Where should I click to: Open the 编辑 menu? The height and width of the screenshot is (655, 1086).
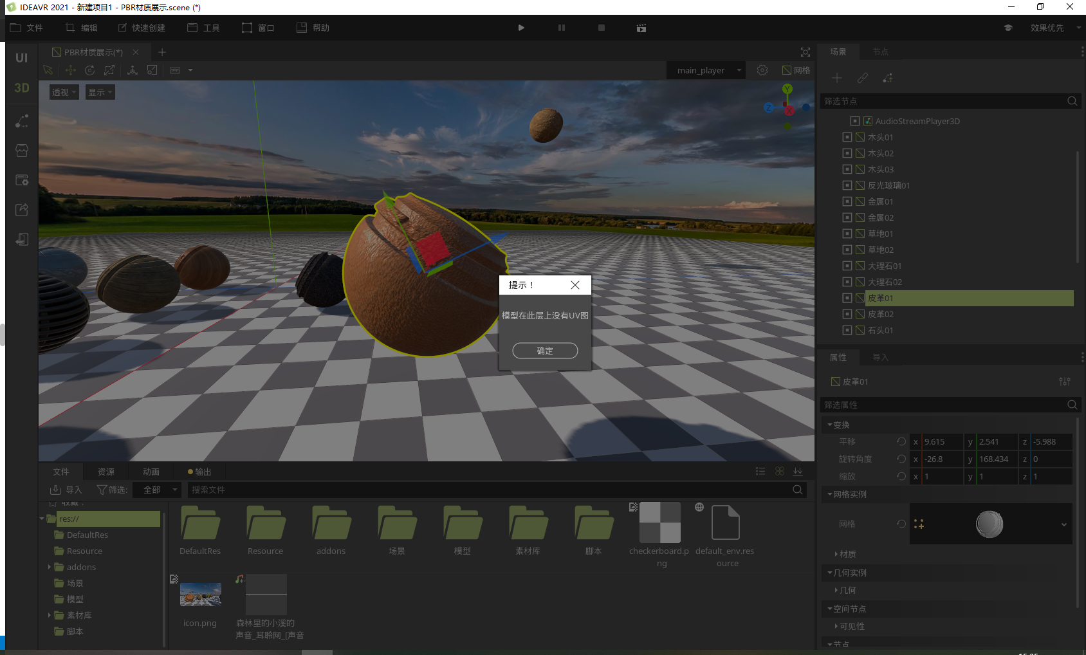(81, 28)
